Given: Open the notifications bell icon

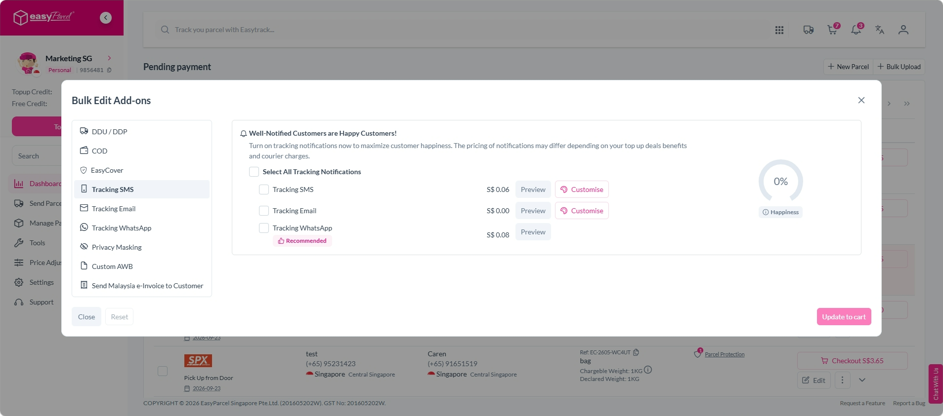Looking at the screenshot, I should coord(857,30).
